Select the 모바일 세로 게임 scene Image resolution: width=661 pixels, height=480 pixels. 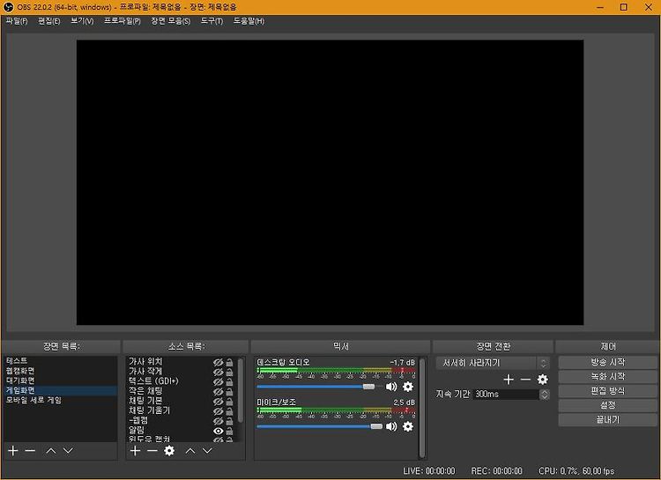(x=60, y=400)
